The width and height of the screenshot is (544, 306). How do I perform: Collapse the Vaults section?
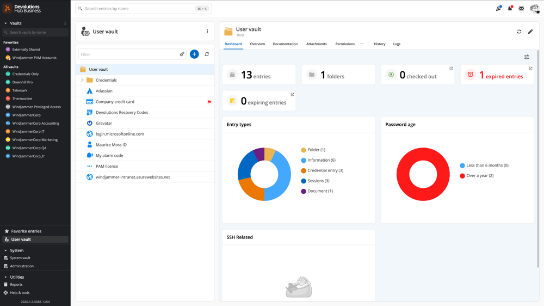click(5, 23)
